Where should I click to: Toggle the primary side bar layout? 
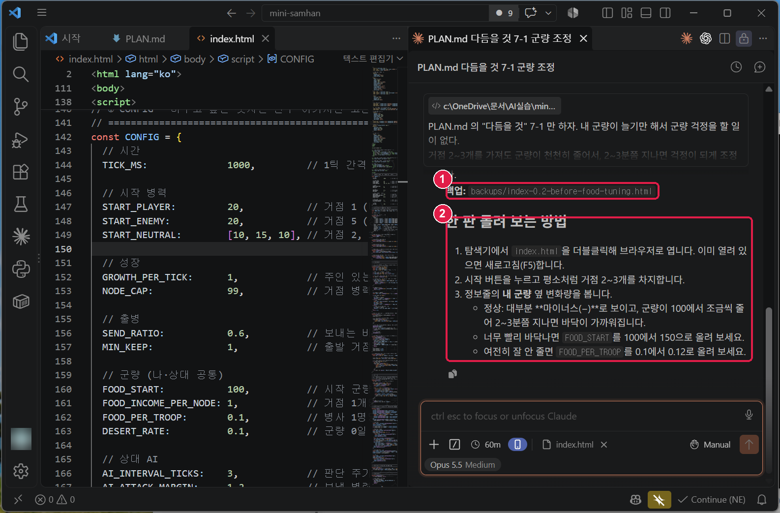pos(607,13)
